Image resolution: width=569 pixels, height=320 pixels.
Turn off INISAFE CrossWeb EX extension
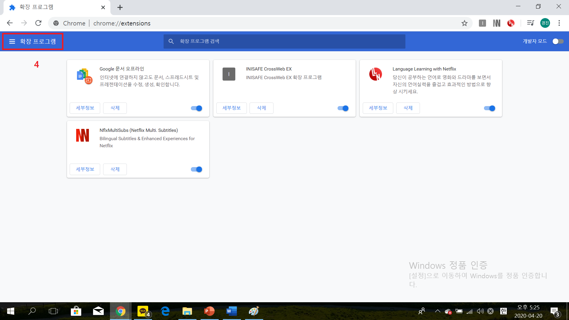pos(343,108)
